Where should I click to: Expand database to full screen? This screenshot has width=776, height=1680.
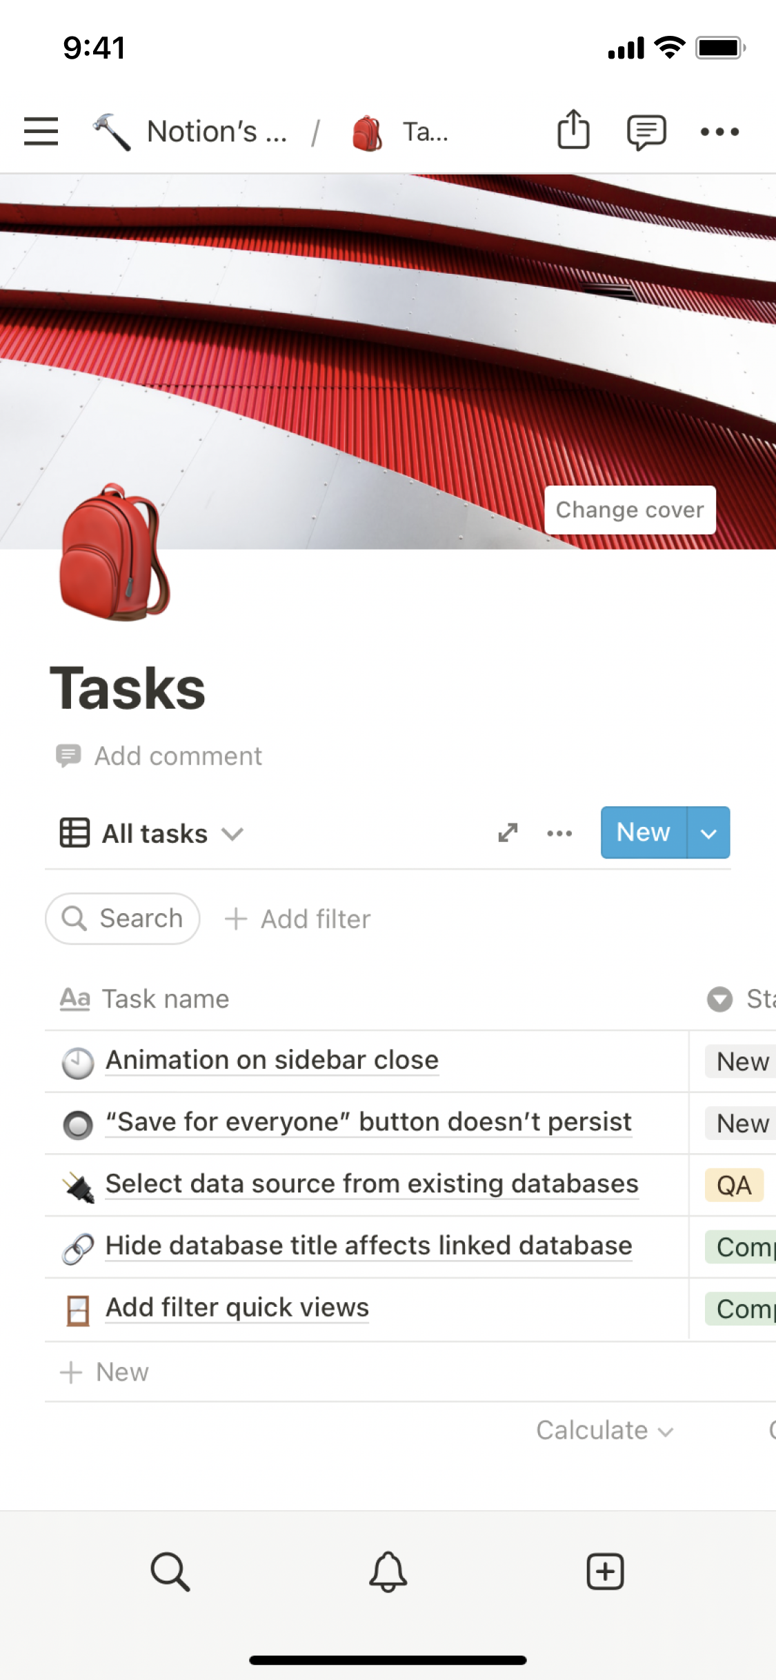coord(508,832)
